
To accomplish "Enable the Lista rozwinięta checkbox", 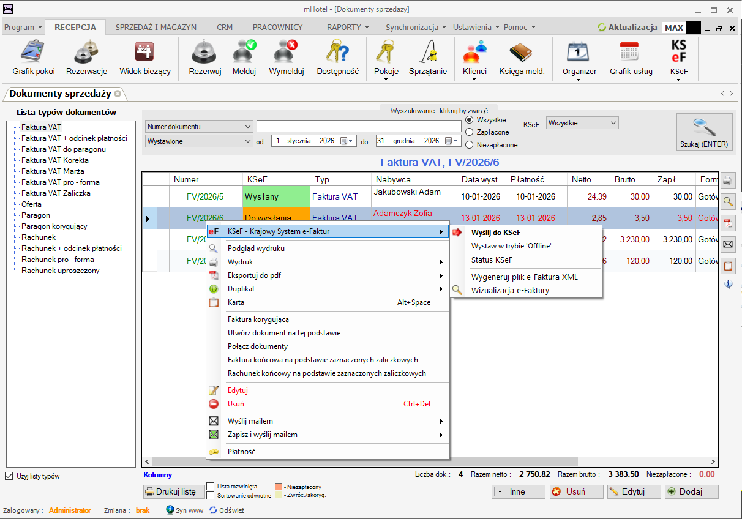I will pyautogui.click(x=211, y=486).
